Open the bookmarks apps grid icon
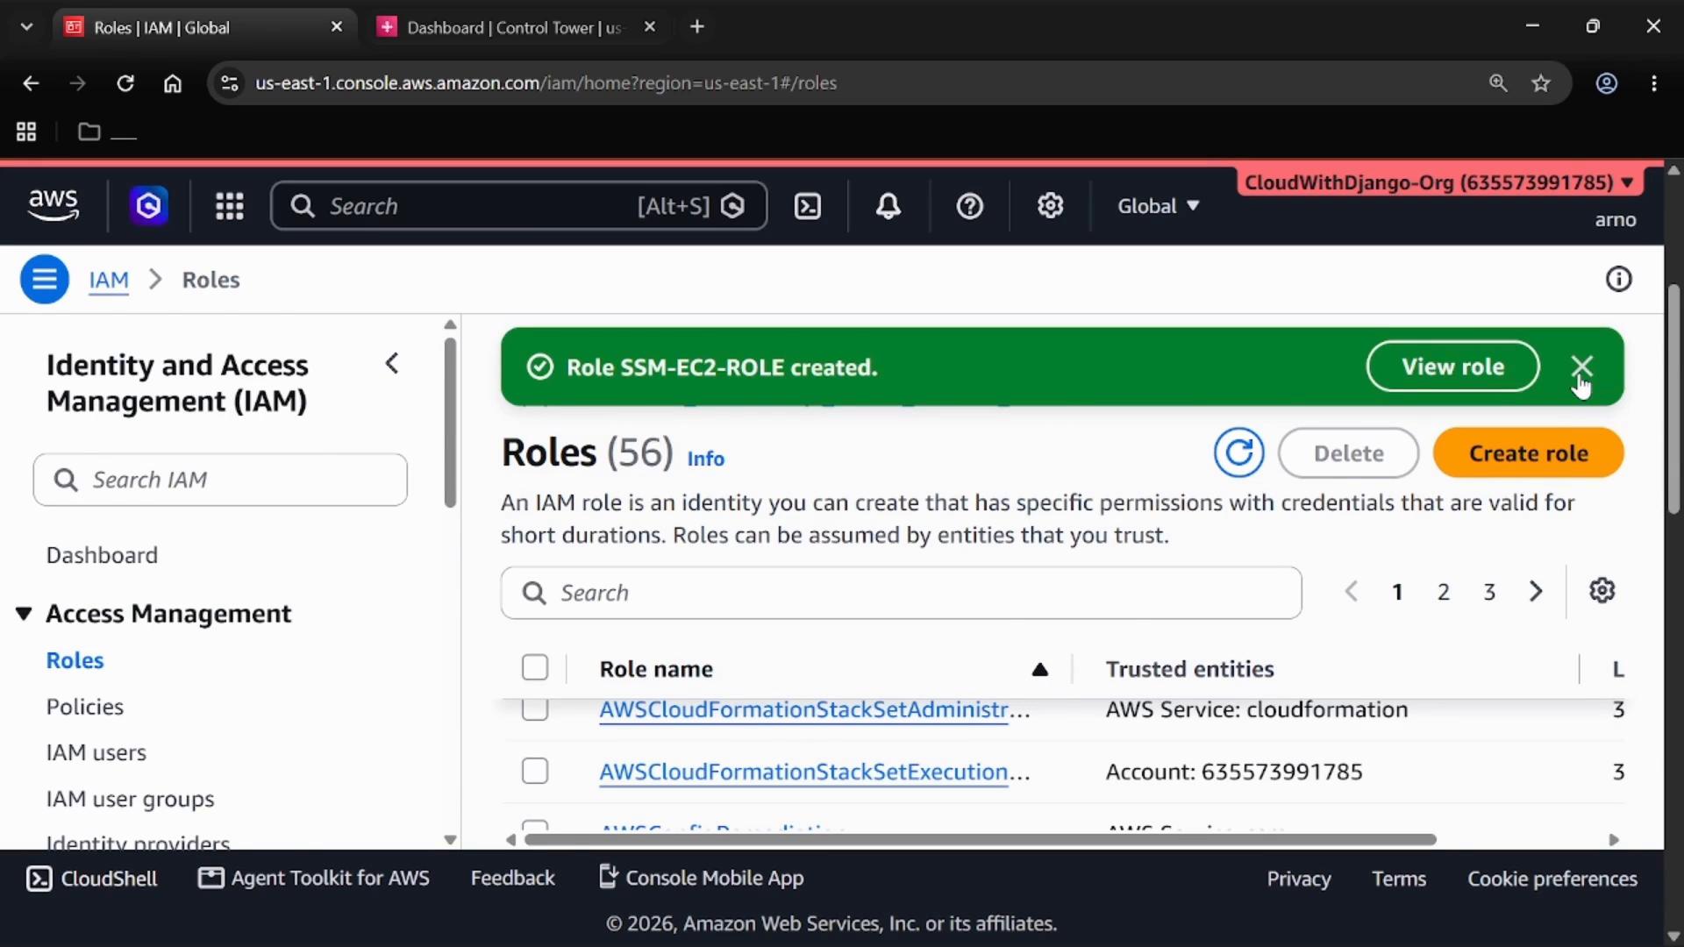The height and width of the screenshot is (947, 1684). (x=26, y=132)
